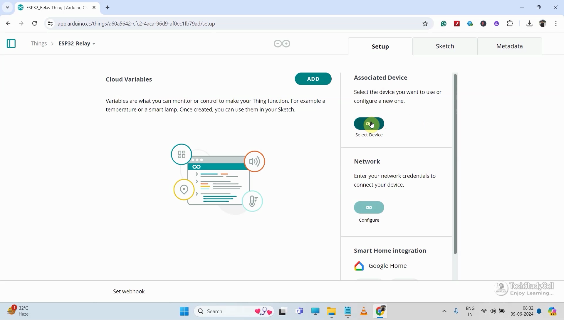
Task: Click the Google Home integration icon
Action: coord(359,266)
